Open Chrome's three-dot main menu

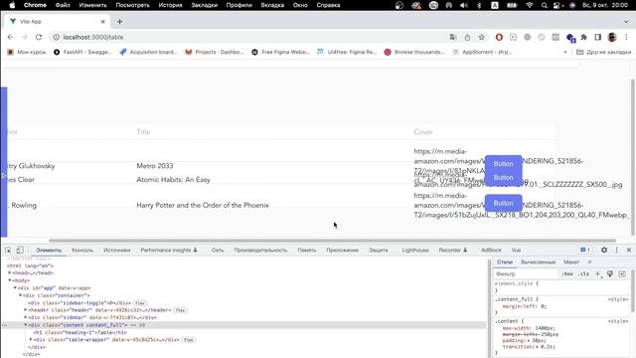tap(626, 37)
